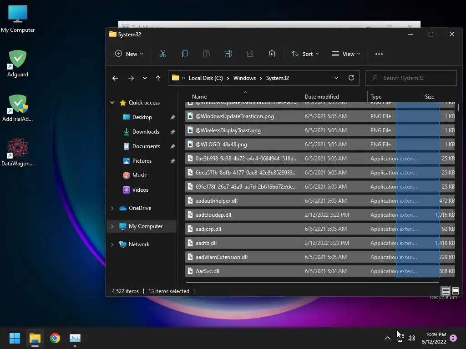Screen dimensions: 466x349
Task: Click File Explorer in the taskbar
Action: (35, 338)
